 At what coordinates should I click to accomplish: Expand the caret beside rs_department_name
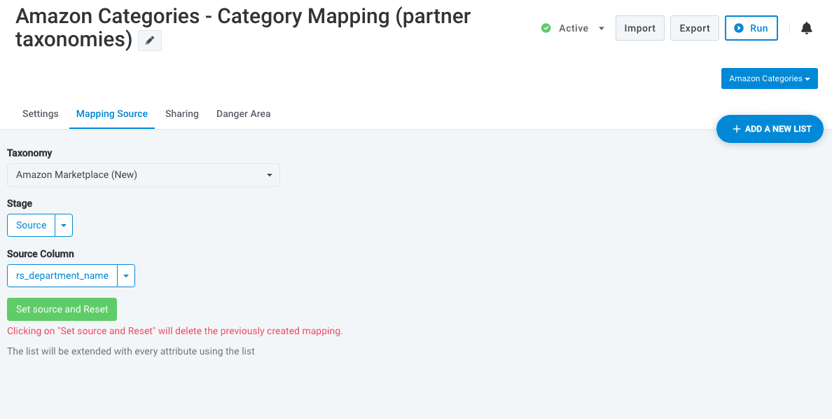click(126, 276)
